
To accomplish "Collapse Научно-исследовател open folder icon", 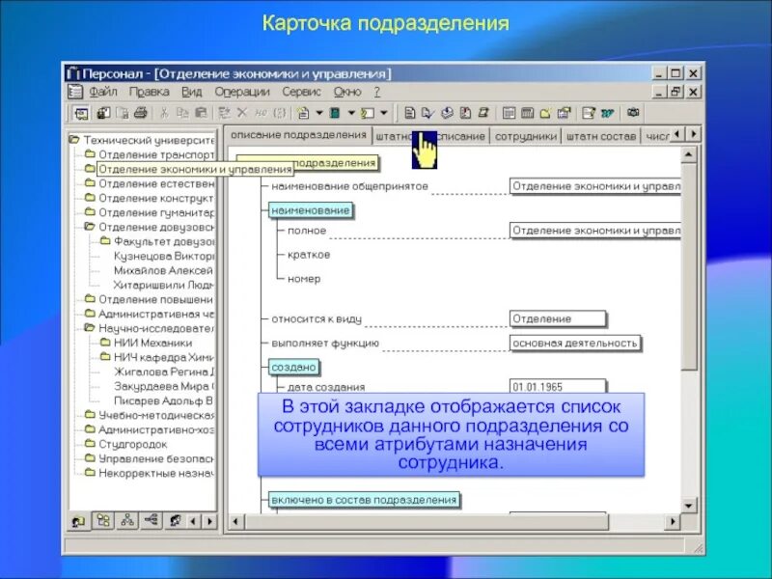I will coord(89,327).
